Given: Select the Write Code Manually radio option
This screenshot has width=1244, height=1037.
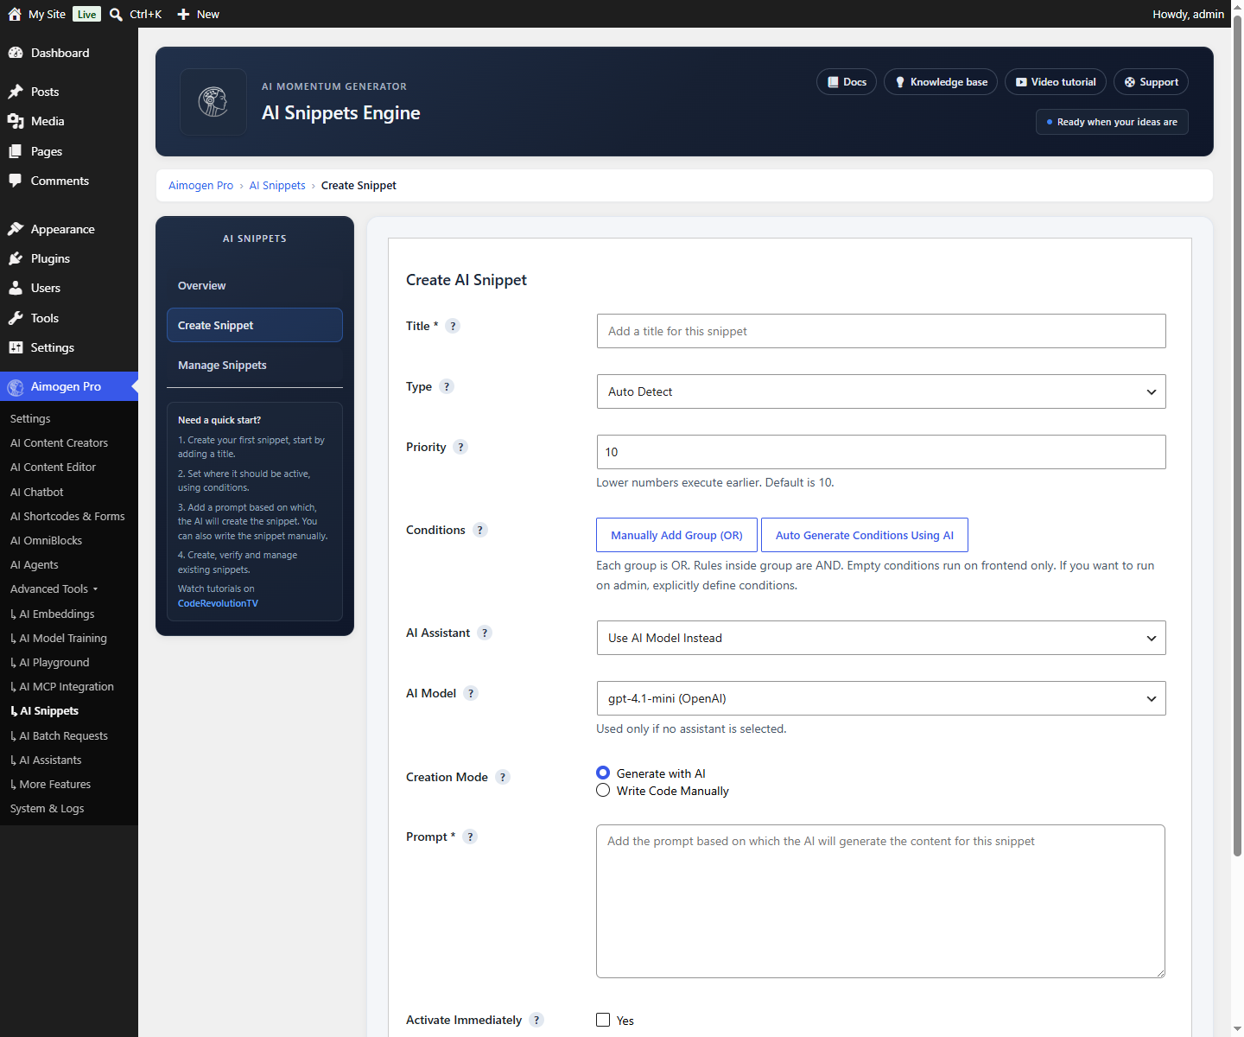Looking at the screenshot, I should (603, 790).
